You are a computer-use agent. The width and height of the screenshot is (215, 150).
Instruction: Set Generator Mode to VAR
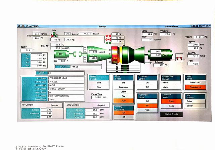tap(147, 110)
